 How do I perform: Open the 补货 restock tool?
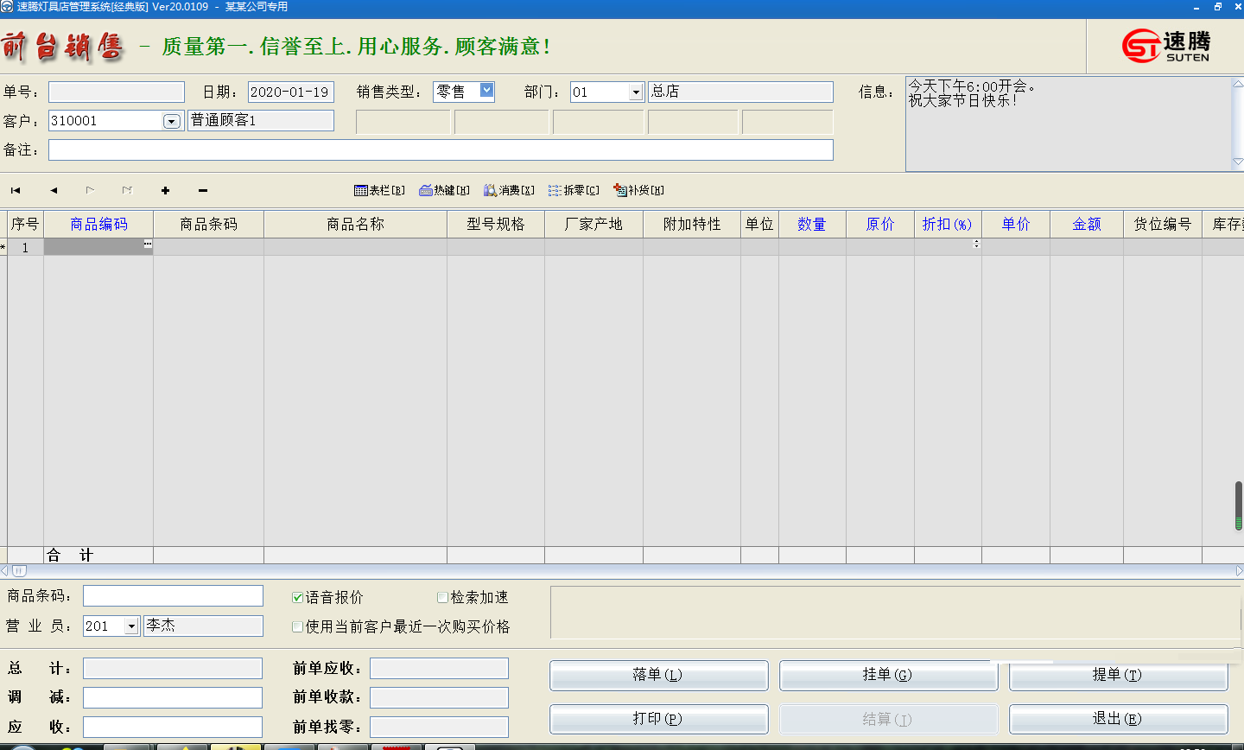coord(638,190)
